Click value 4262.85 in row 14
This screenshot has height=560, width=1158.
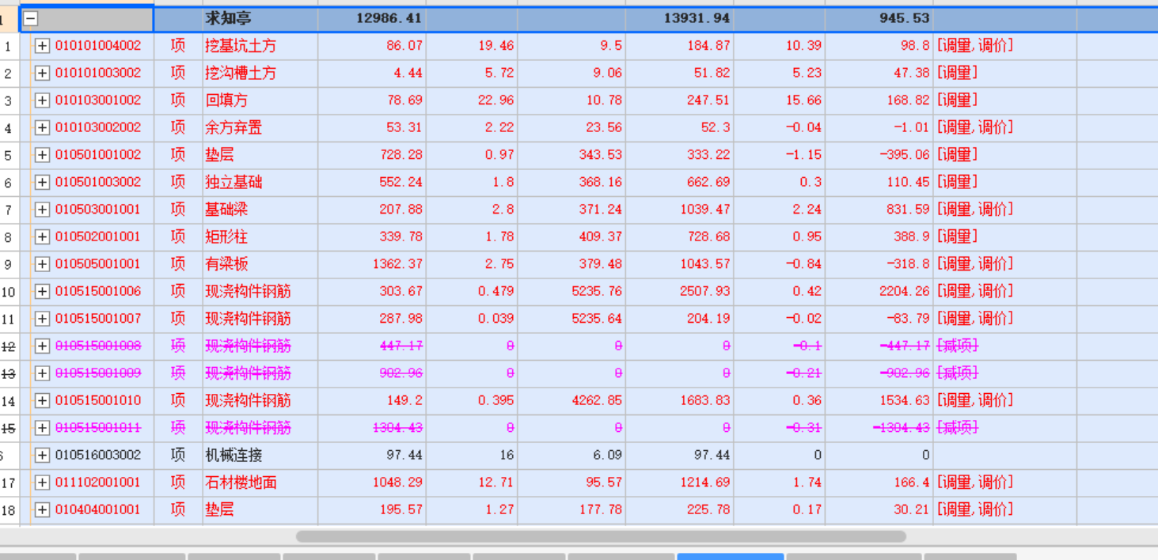click(597, 400)
